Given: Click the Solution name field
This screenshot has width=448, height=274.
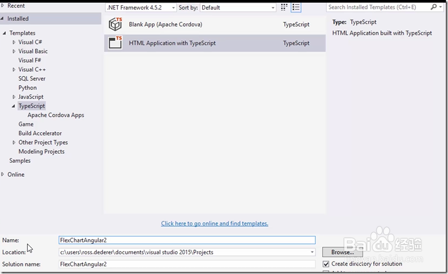Looking at the screenshot, I should coord(187,264).
